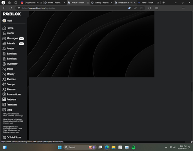
Task: Launch Spotify from the taskbar
Action: tap(134, 147)
